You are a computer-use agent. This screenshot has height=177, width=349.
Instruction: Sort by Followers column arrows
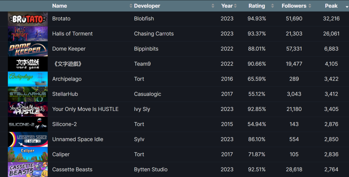(x=310, y=6)
